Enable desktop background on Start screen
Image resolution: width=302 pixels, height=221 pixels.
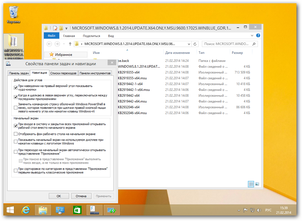point(16,134)
